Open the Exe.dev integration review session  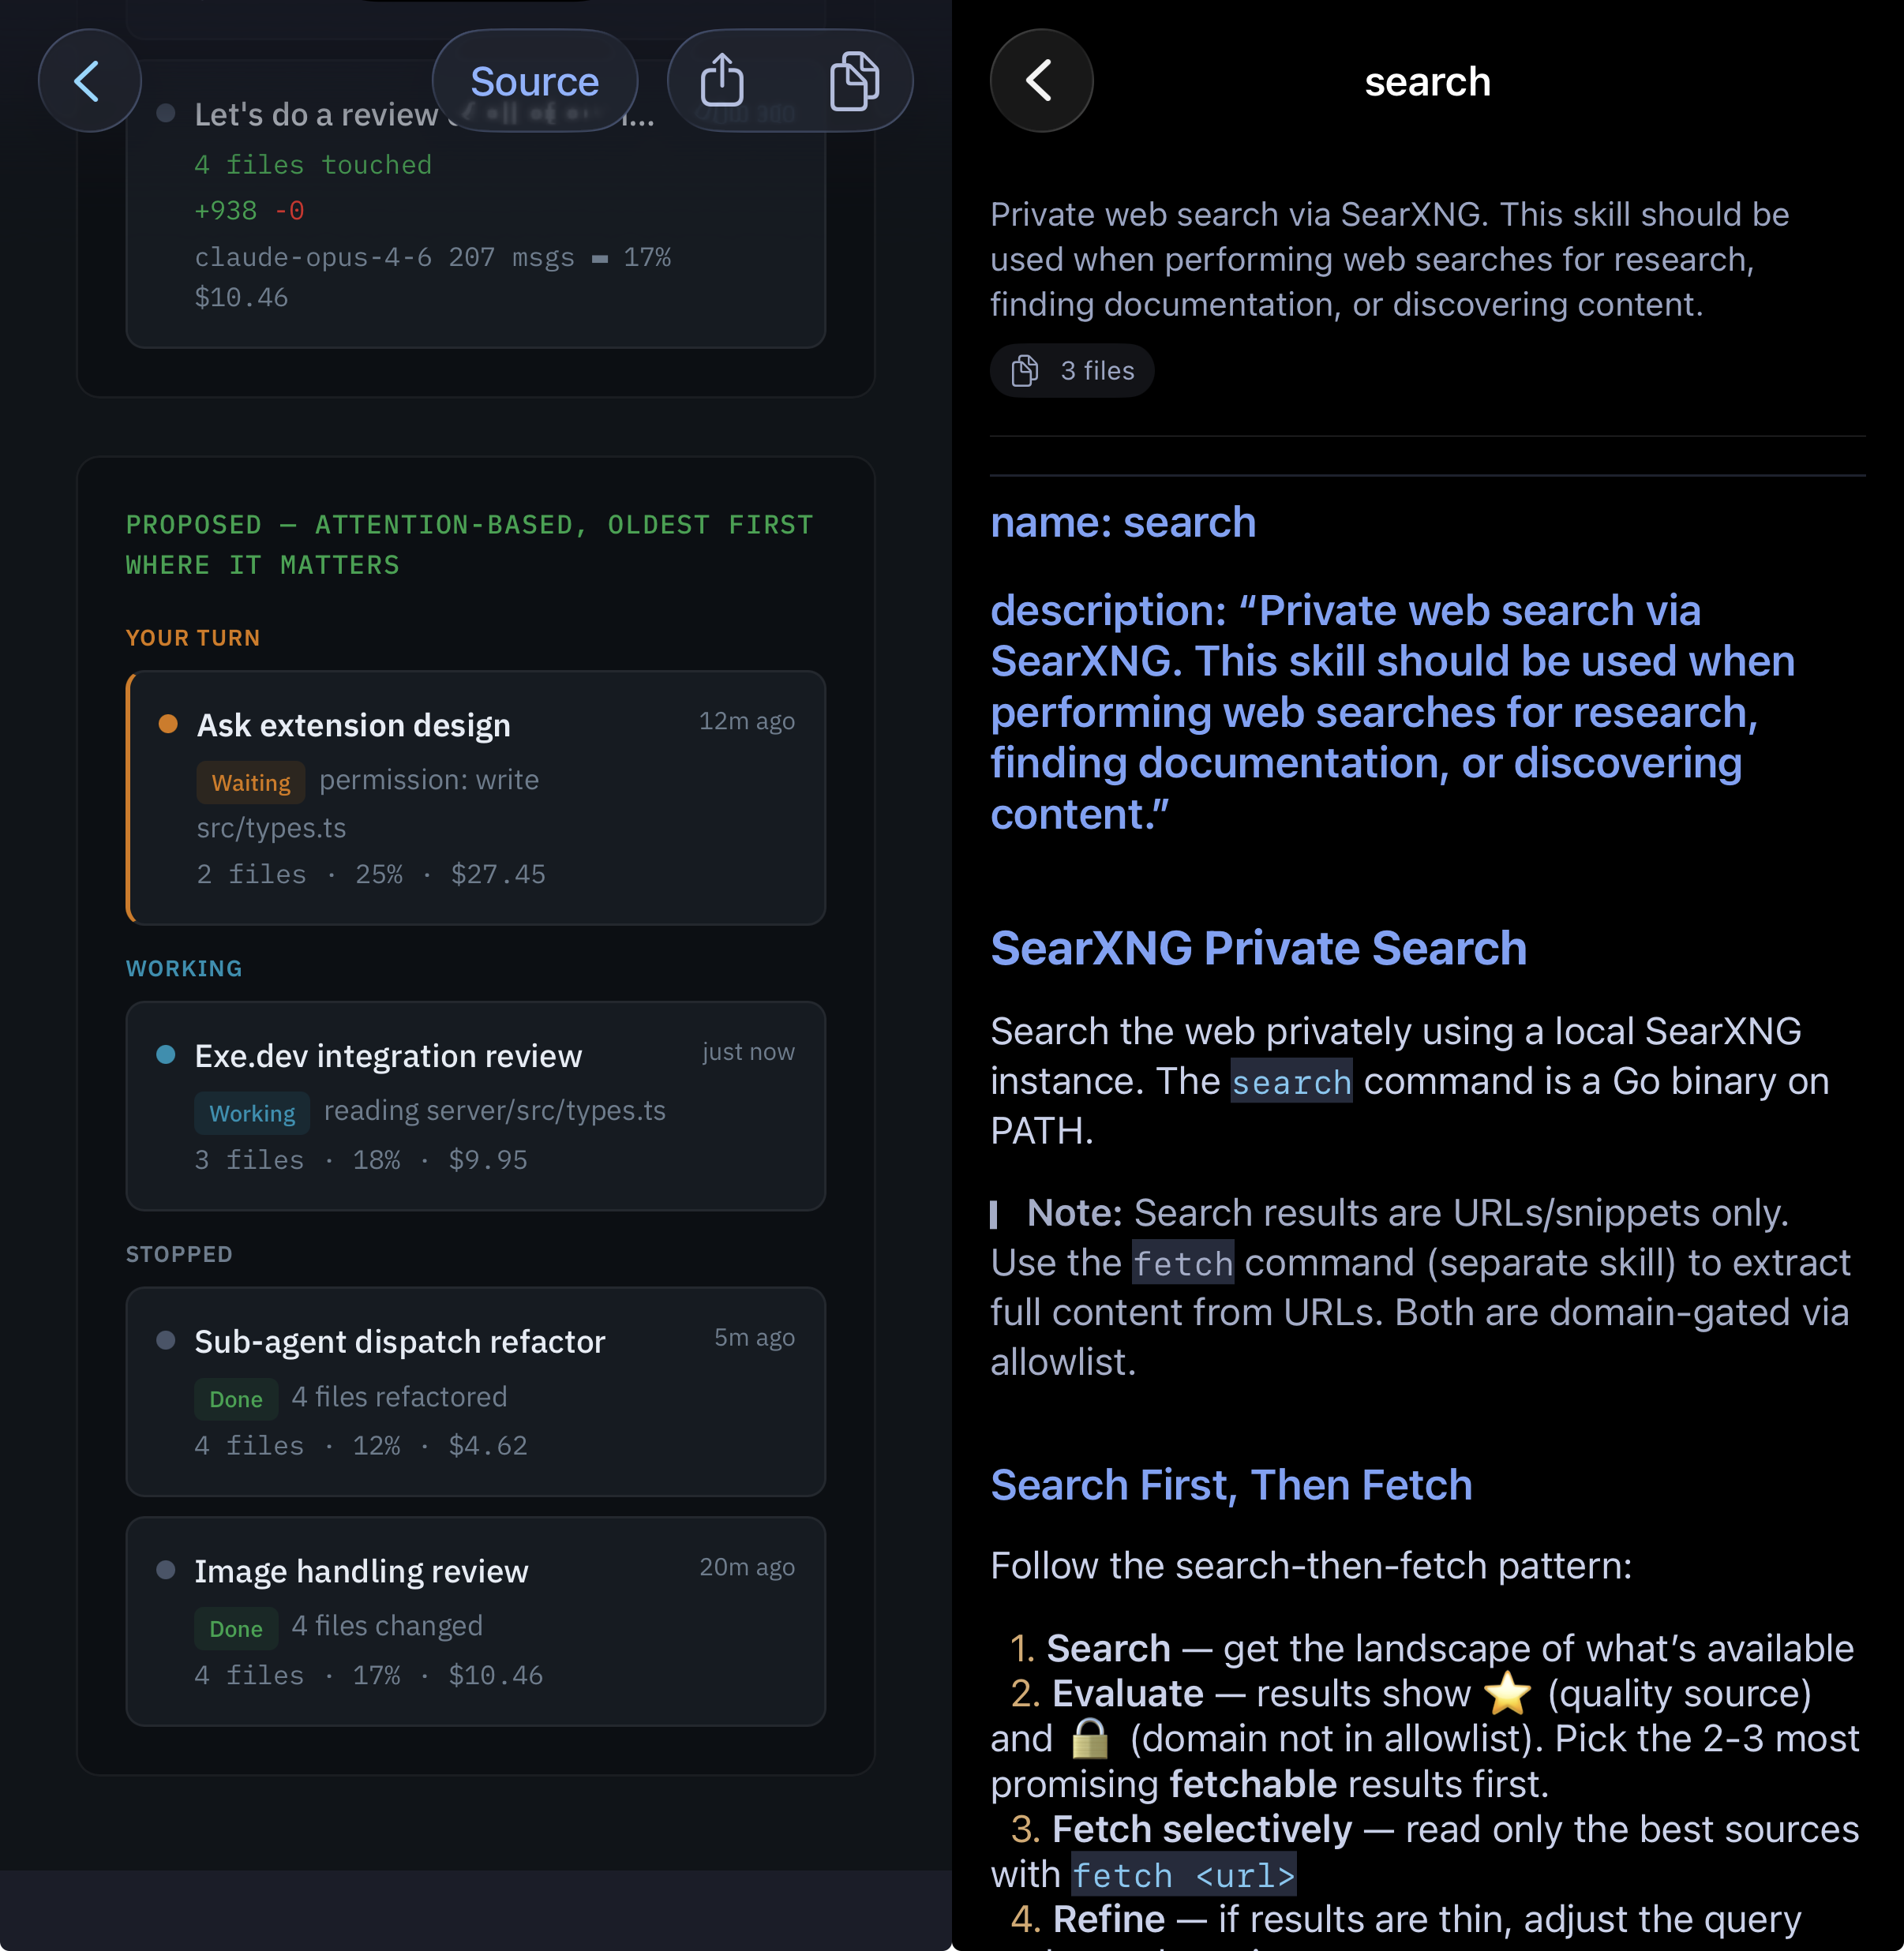click(x=476, y=1106)
